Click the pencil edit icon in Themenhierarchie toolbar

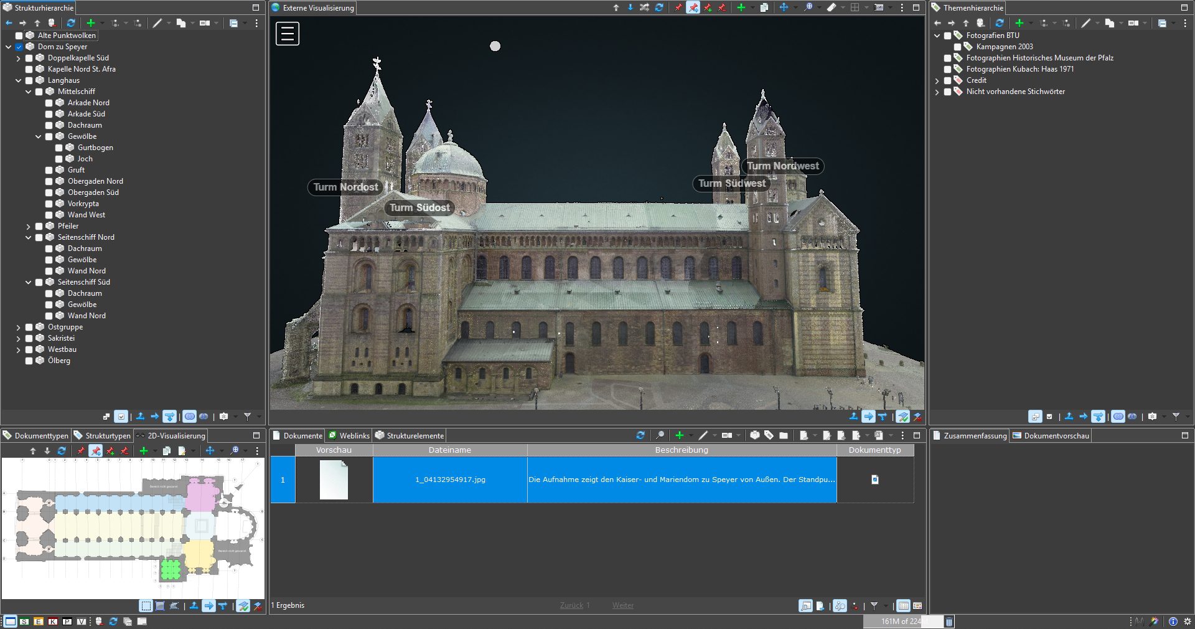[1085, 23]
